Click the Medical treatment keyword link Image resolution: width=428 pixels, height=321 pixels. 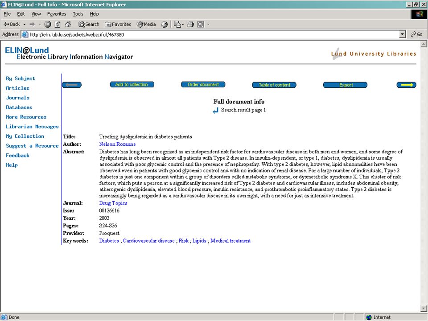tap(230, 241)
